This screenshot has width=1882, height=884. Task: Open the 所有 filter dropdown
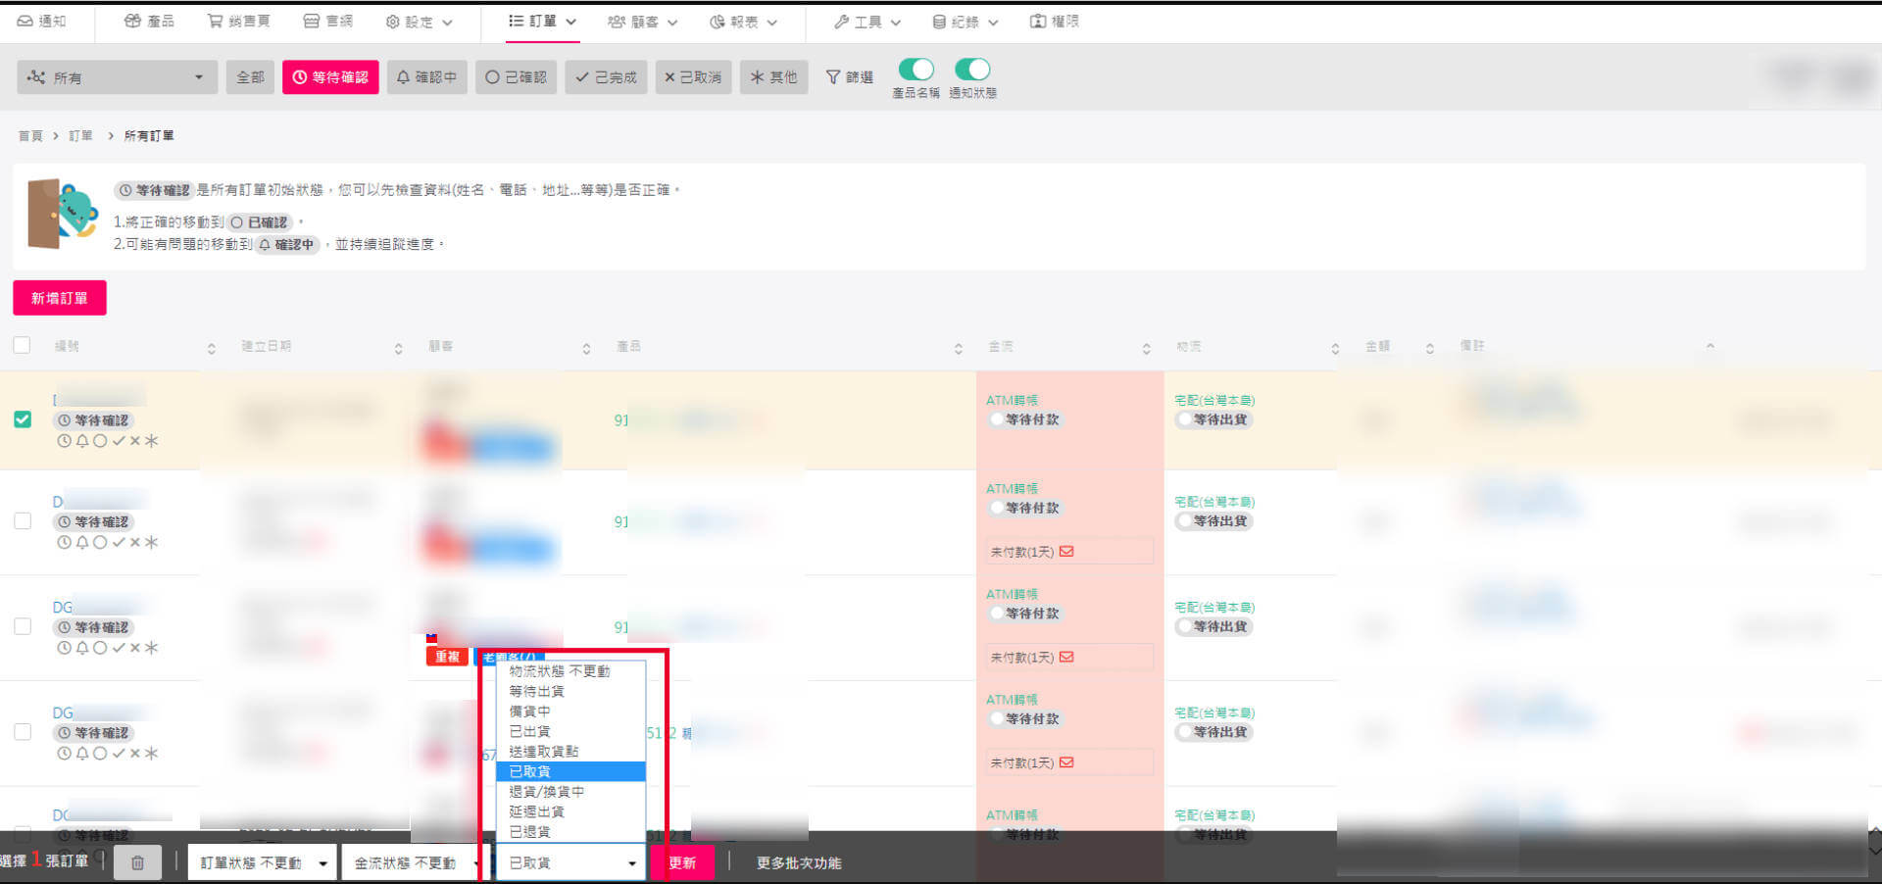coord(116,76)
